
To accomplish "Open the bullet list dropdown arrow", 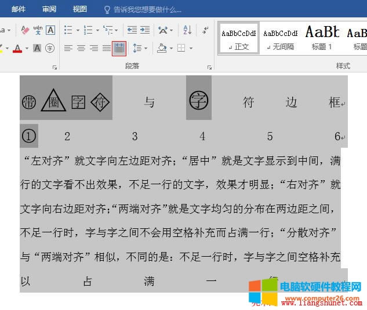I will [x=78, y=30].
